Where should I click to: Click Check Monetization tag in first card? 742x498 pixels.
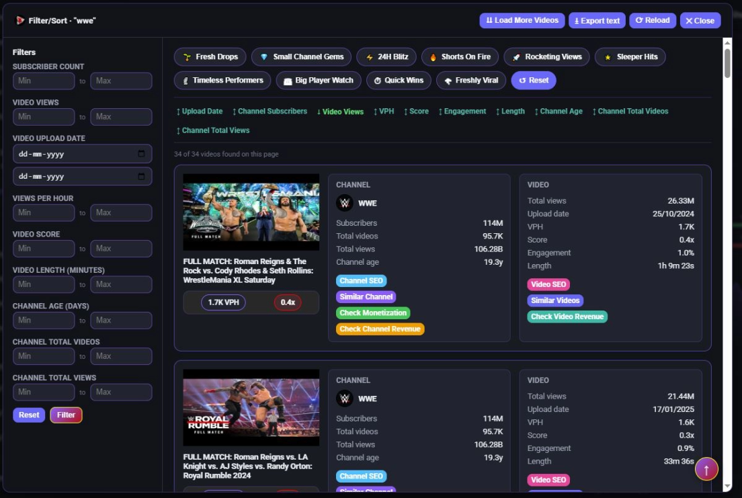pos(373,313)
